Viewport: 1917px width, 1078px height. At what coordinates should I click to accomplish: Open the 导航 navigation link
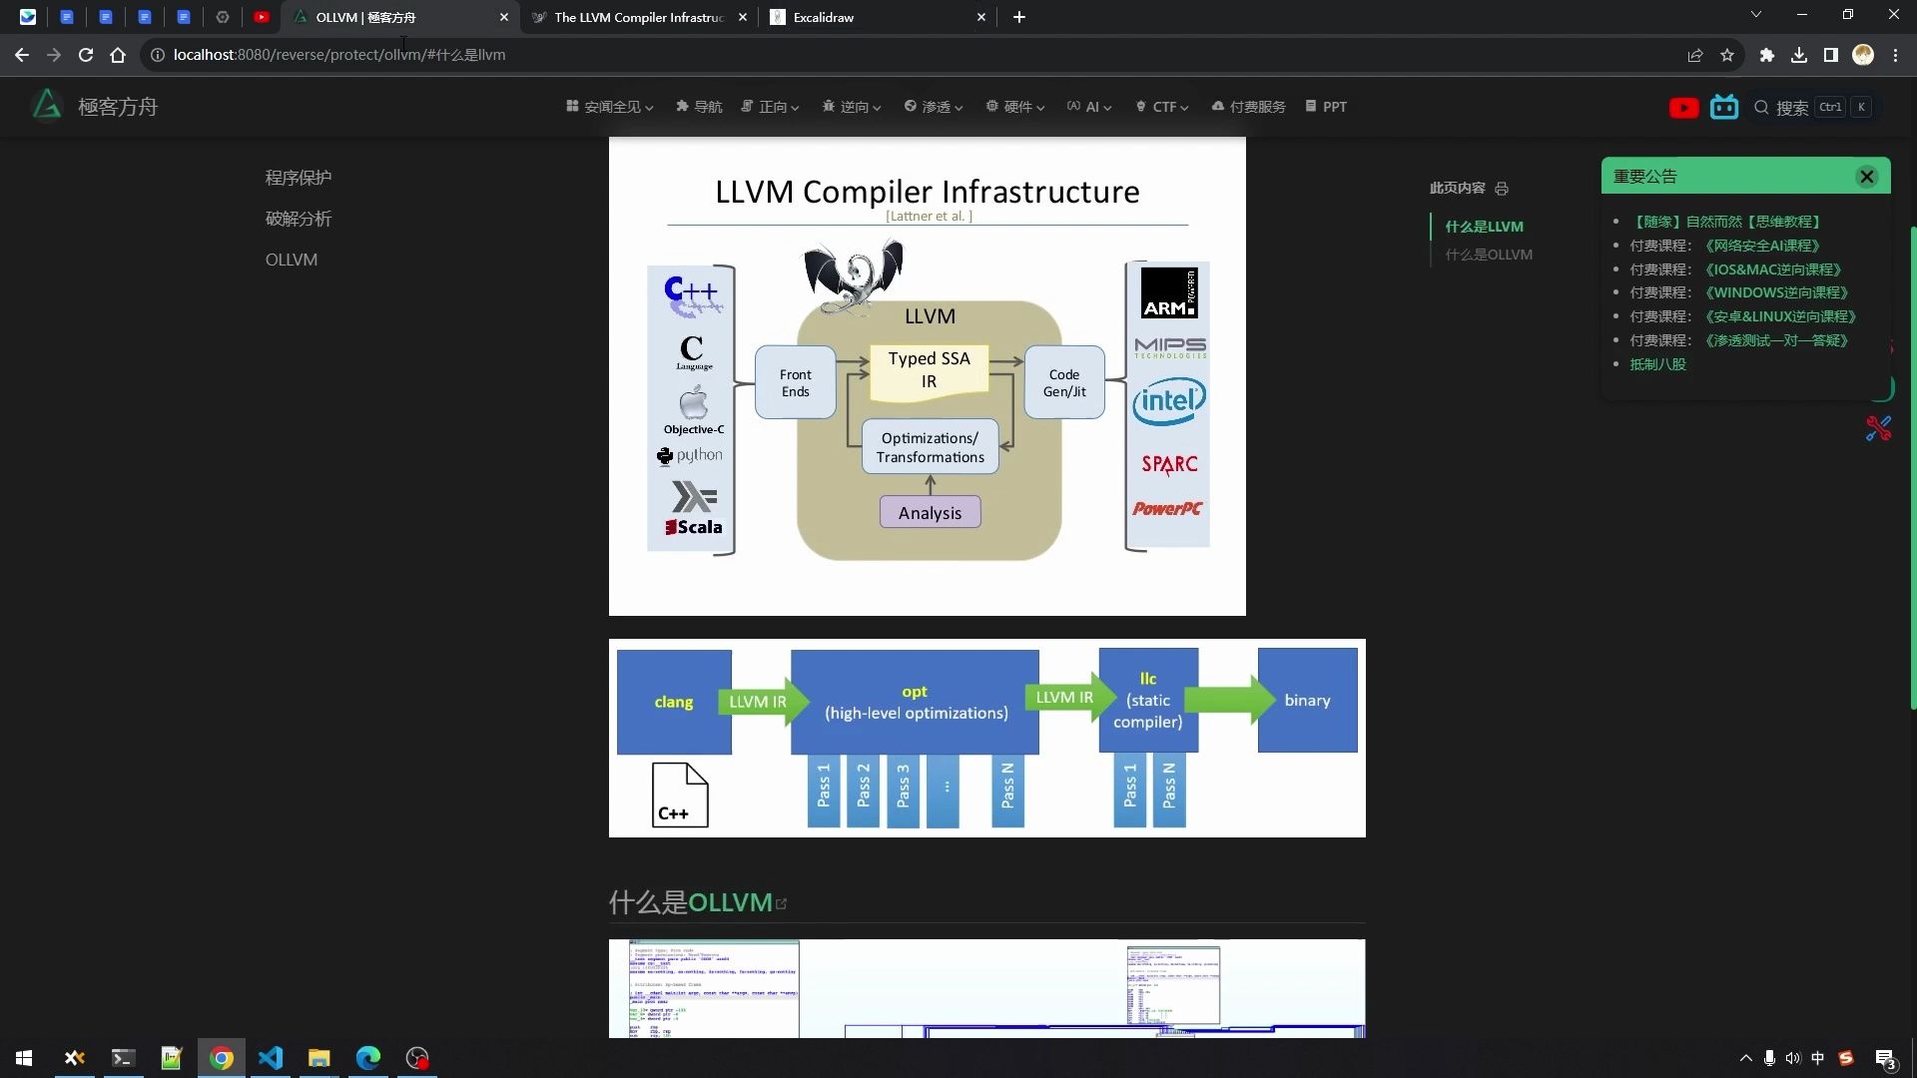click(x=699, y=107)
